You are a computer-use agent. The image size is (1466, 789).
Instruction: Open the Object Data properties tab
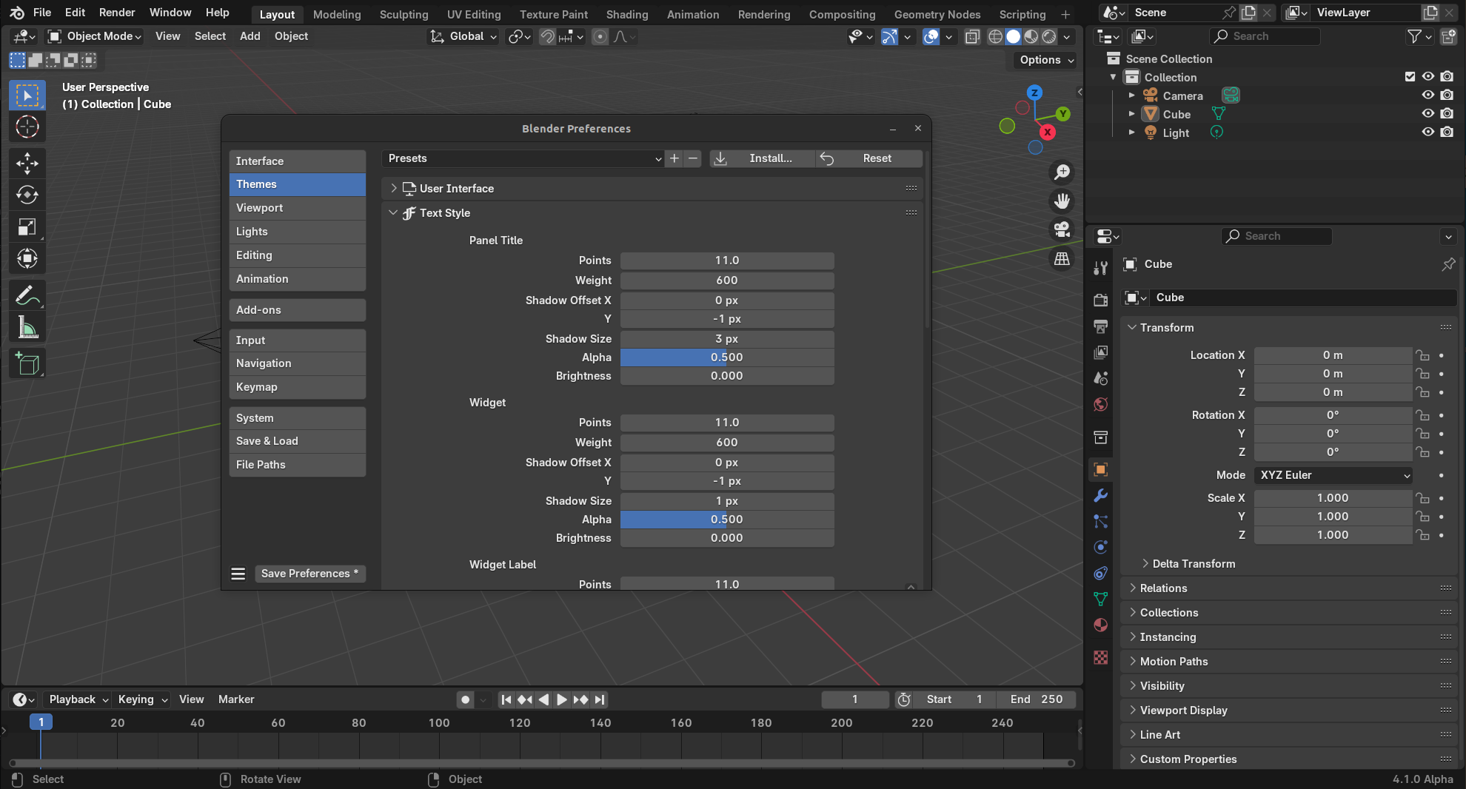click(1101, 599)
